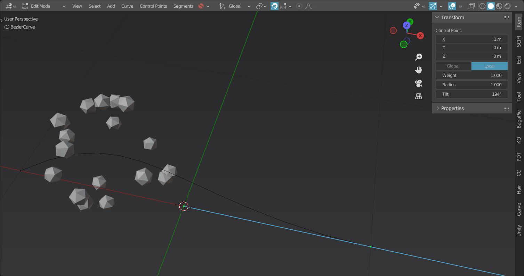The height and width of the screenshot is (276, 524).
Task: Toggle the camera view icon
Action: [419, 83]
